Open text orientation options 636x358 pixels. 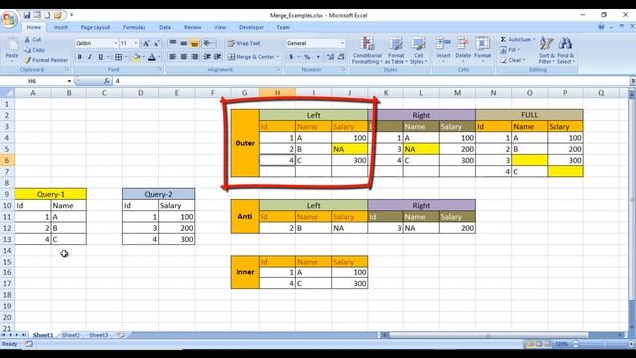click(x=208, y=43)
